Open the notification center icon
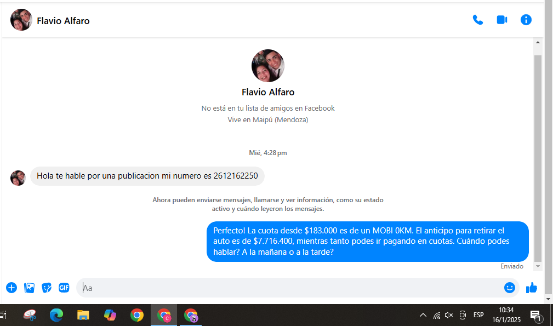Image resolution: width=553 pixels, height=326 pixels. coord(536,316)
